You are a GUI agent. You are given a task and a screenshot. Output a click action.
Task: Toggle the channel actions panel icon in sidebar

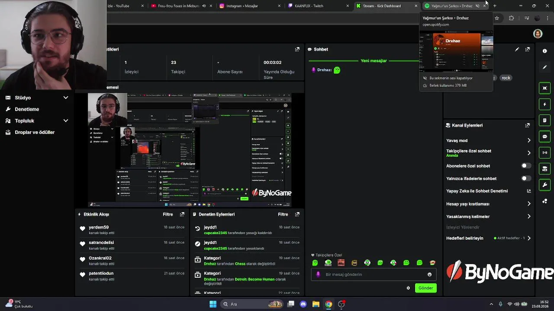point(544,168)
